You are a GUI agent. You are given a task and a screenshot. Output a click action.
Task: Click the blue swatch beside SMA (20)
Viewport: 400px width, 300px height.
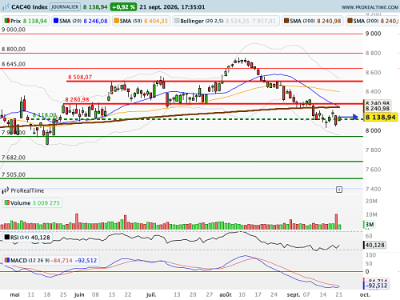(56, 21)
